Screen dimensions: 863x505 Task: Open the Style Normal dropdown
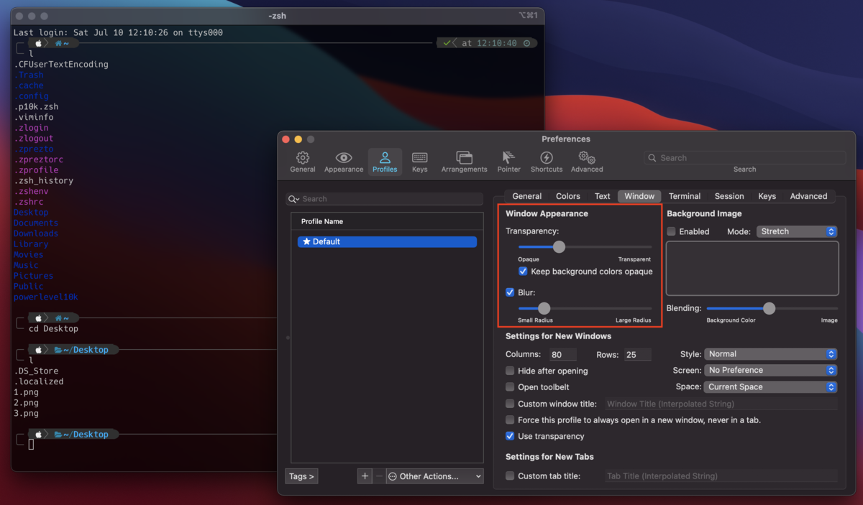(x=771, y=354)
